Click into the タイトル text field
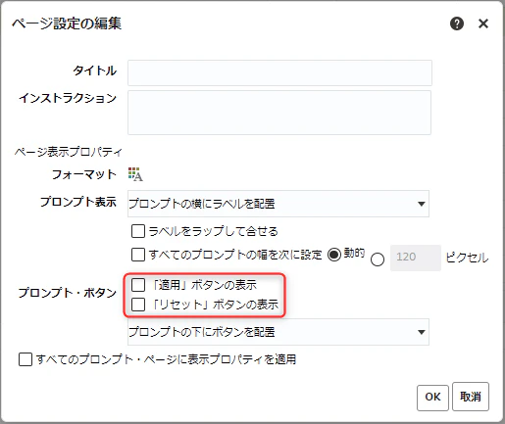This screenshot has width=505, height=424. 279,72
